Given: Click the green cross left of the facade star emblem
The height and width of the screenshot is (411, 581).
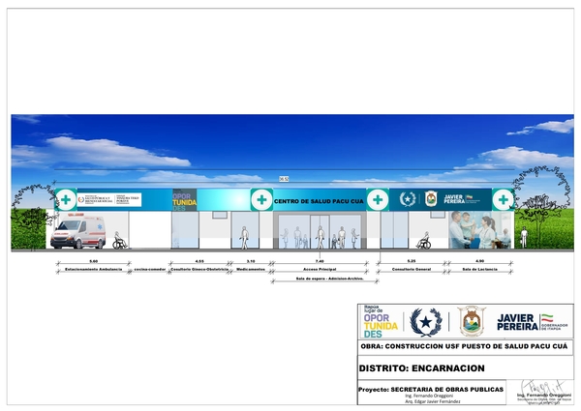Looking at the screenshot, I should pos(378,200).
